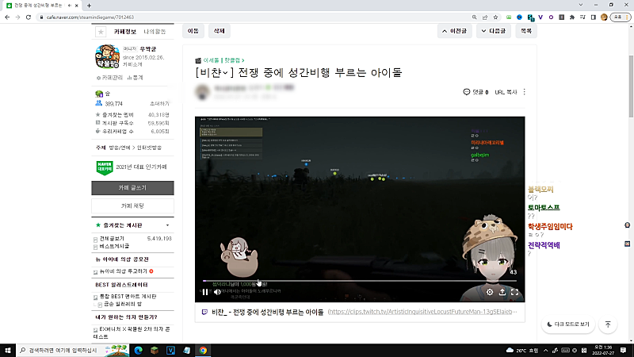Screen dimensions: 634x357
Task: Click the browser back arrow
Action: (7, 17)
